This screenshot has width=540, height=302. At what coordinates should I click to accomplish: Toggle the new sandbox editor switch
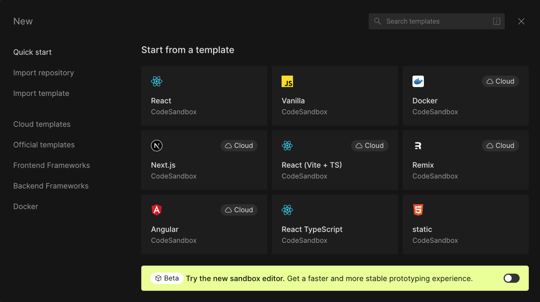pos(512,278)
